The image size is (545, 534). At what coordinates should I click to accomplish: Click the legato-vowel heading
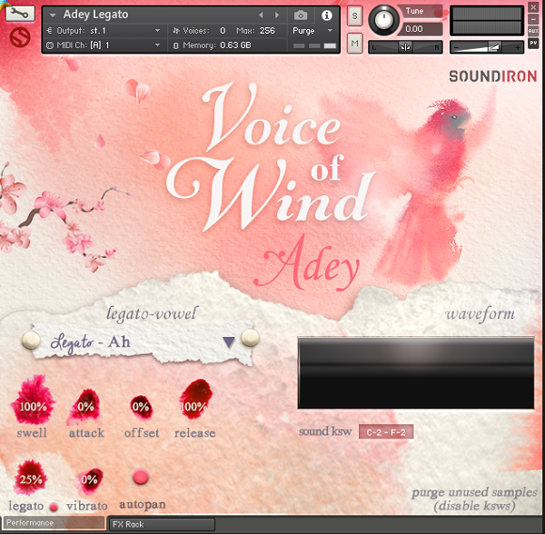click(x=152, y=313)
